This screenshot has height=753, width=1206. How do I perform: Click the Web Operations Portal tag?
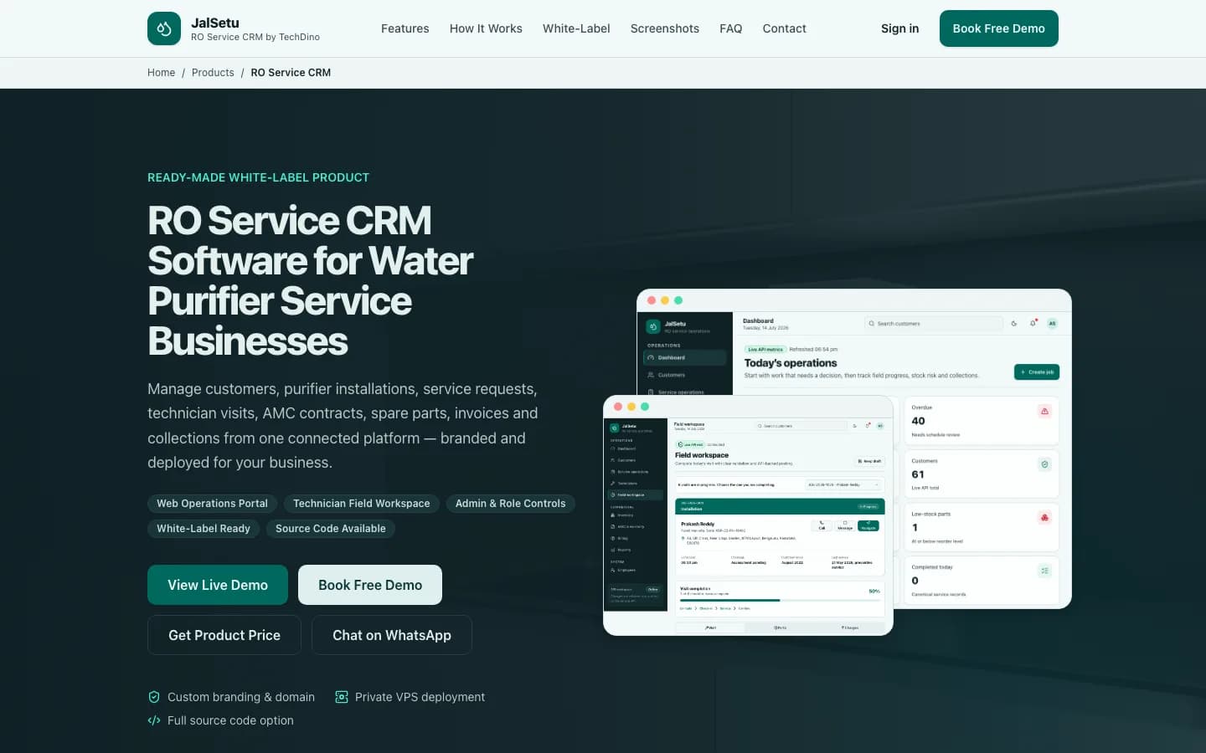tap(213, 504)
